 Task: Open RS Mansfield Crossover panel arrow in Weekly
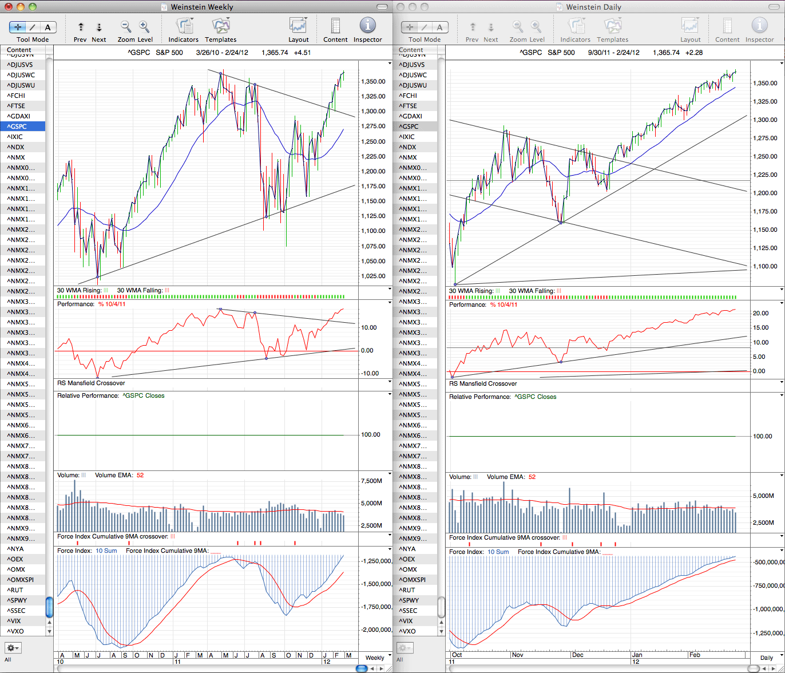pyautogui.click(x=390, y=382)
